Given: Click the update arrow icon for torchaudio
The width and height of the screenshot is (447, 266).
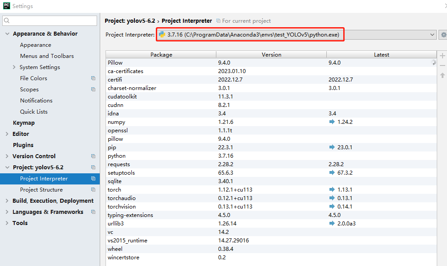Looking at the screenshot, I should (332, 198).
